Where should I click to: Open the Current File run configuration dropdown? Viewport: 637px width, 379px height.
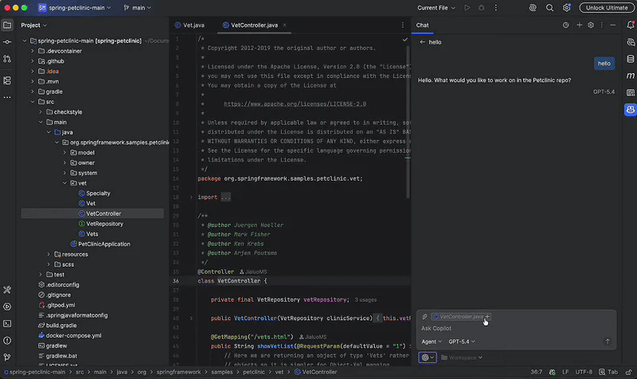[436, 8]
